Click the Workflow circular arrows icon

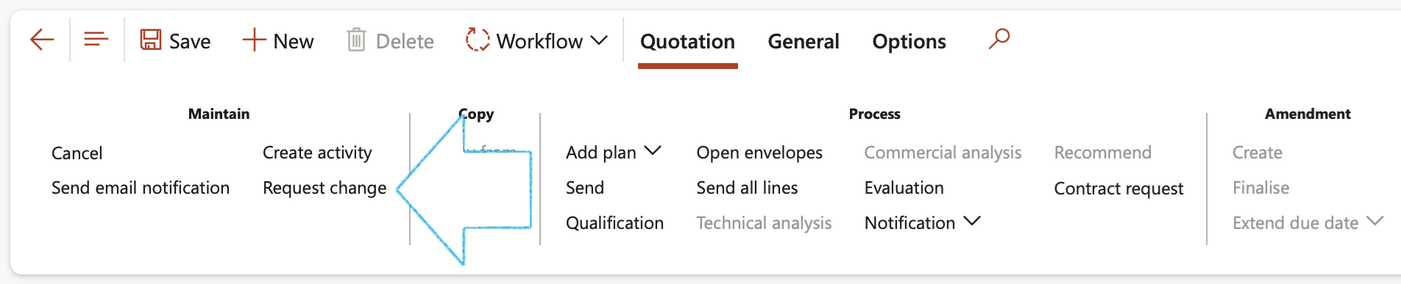tap(478, 40)
